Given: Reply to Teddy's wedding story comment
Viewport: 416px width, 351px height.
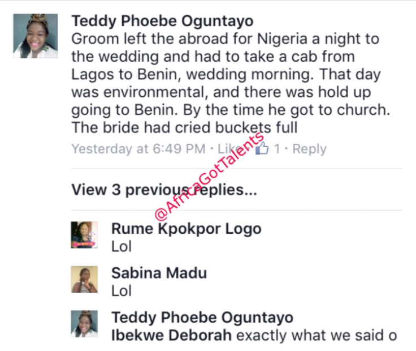Looking at the screenshot, I should point(309,149).
